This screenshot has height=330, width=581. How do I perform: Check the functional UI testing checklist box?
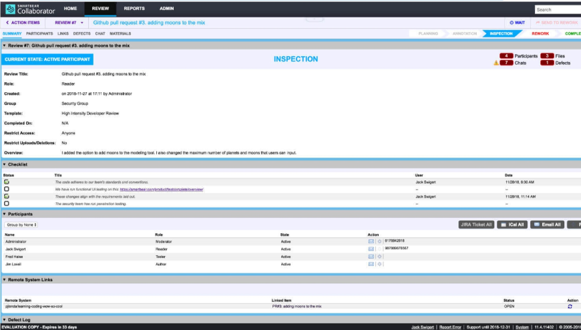(x=7, y=189)
